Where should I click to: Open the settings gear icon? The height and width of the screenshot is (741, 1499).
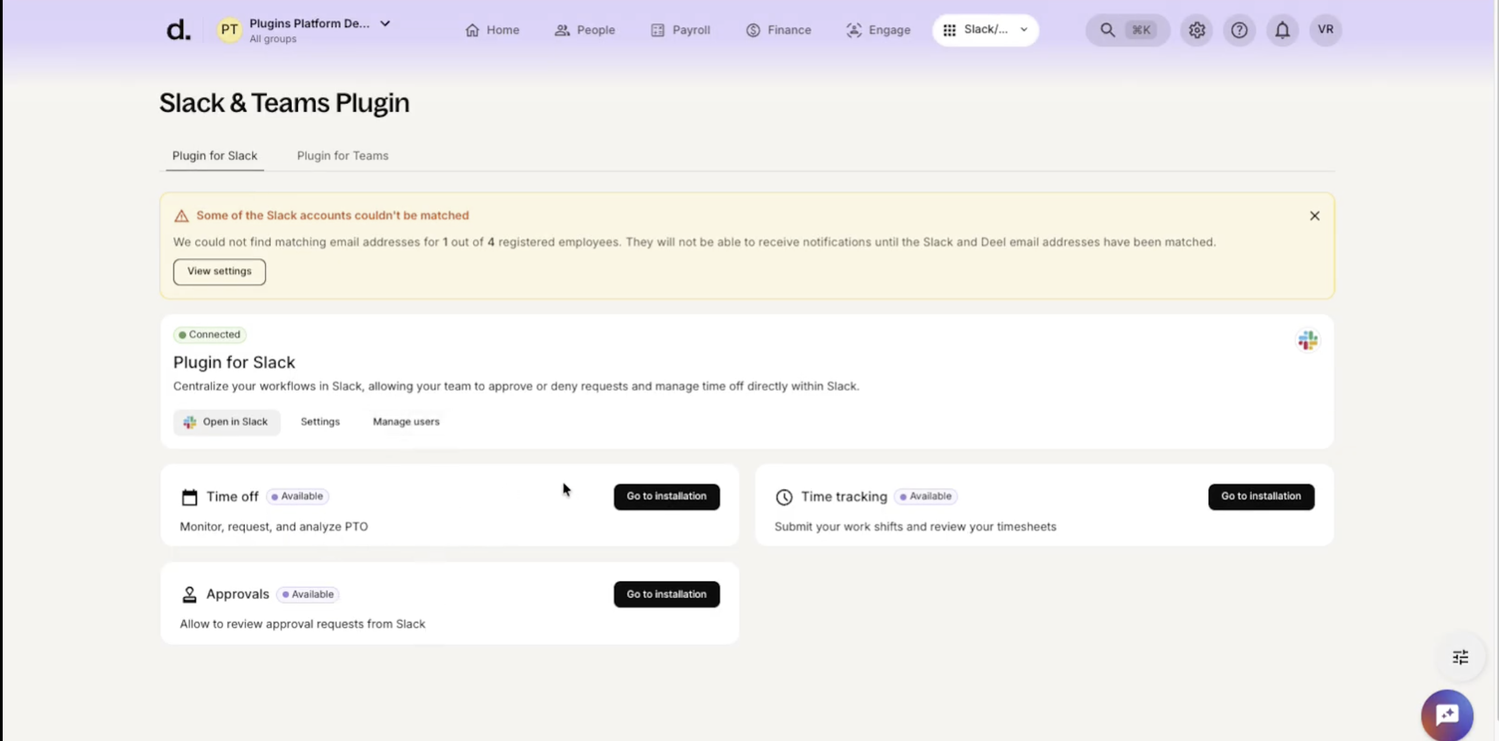(x=1196, y=30)
